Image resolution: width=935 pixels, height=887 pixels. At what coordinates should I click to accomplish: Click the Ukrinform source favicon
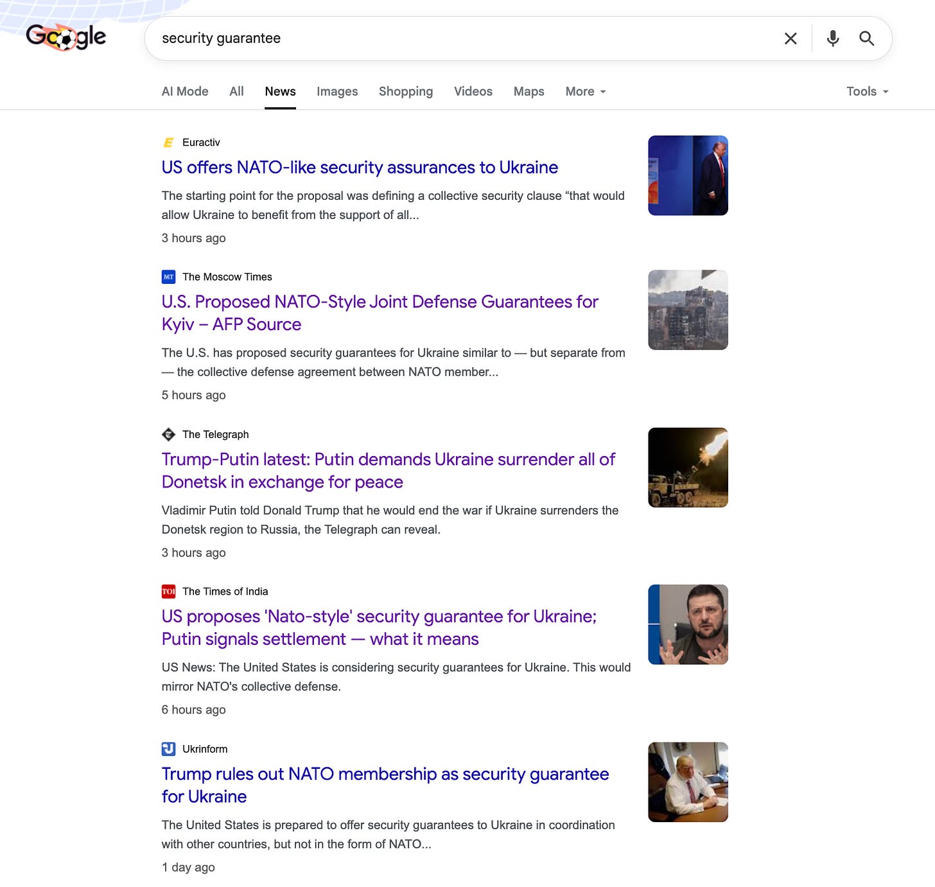(168, 749)
